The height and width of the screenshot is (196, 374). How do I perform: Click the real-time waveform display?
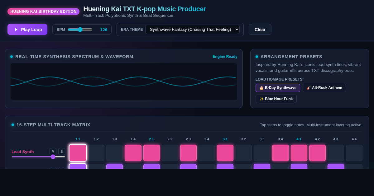(x=124, y=82)
